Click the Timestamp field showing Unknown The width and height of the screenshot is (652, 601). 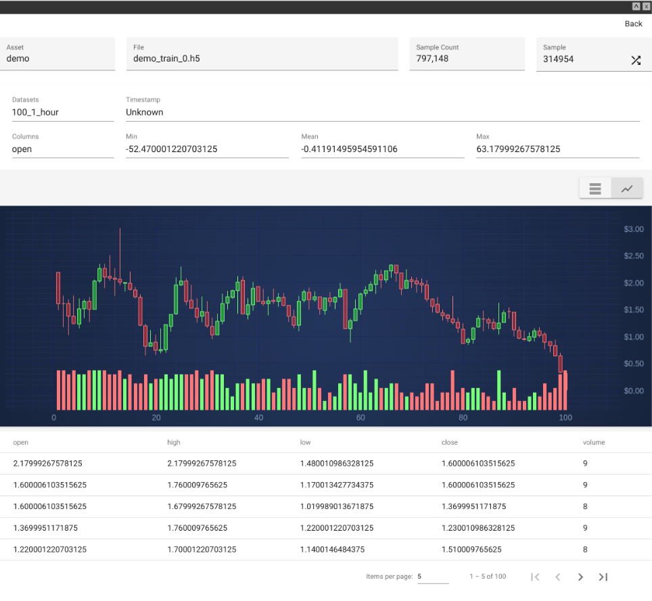[x=382, y=112]
